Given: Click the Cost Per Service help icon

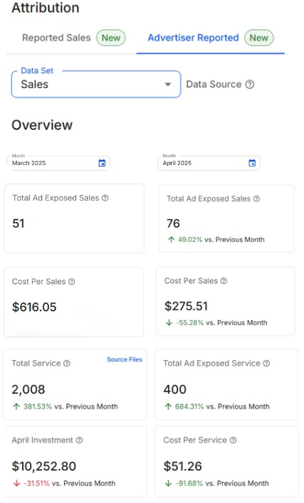Looking at the screenshot, I should tap(234, 440).
